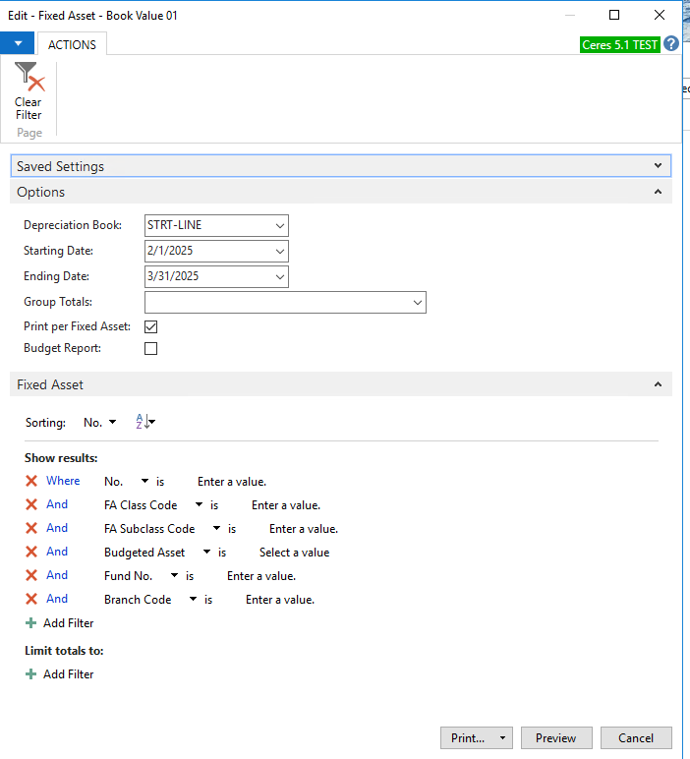Enable the Budget Report checkbox

tap(151, 348)
